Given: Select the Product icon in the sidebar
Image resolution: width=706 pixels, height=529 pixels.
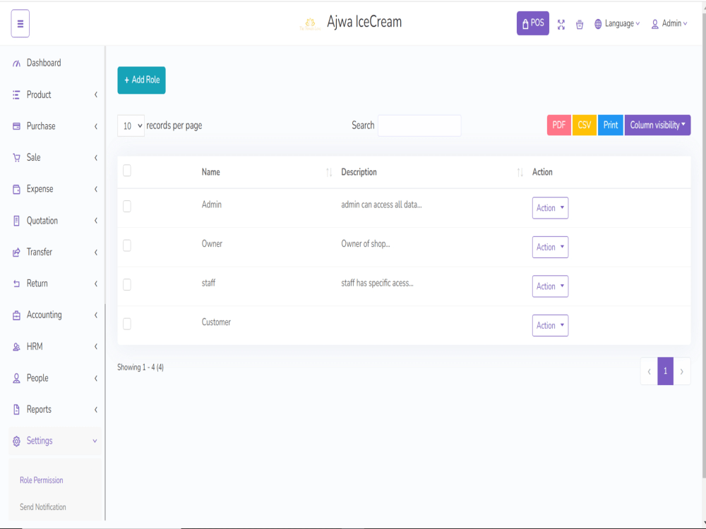Looking at the screenshot, I should pos(16,95).
